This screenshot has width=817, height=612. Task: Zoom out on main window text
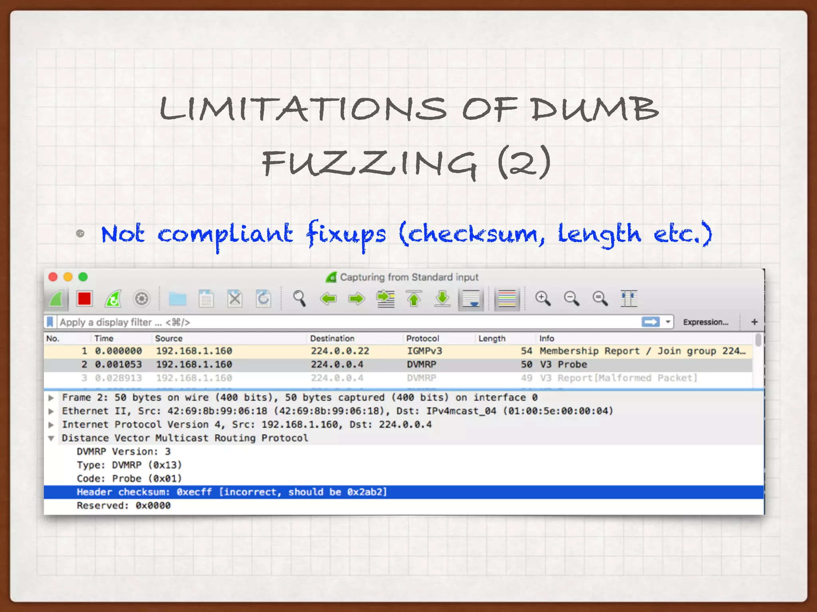572,298
